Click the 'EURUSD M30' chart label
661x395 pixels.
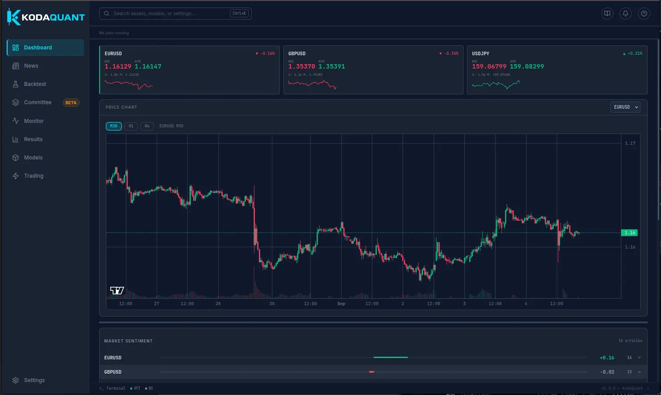[x=171, y=126]
